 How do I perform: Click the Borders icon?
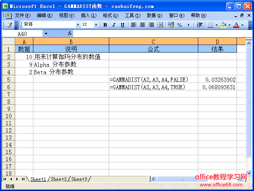point(210,25)
